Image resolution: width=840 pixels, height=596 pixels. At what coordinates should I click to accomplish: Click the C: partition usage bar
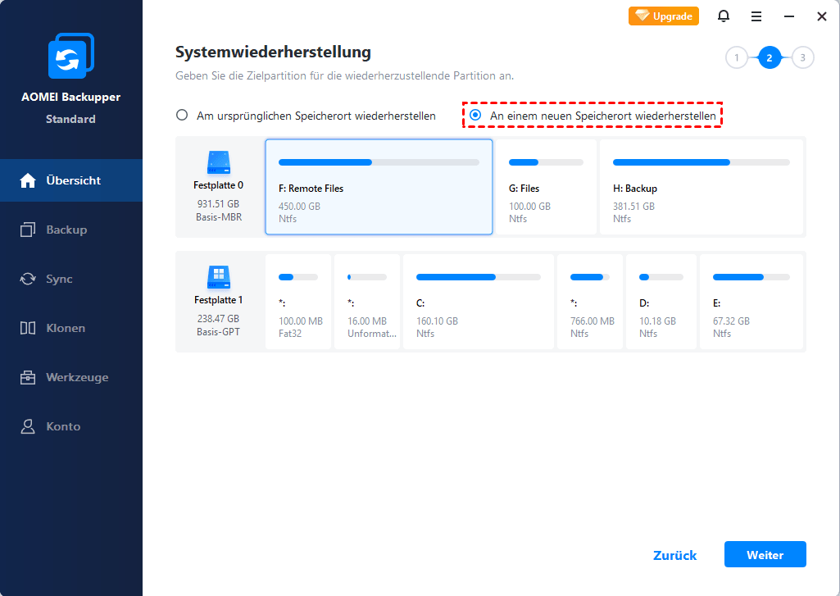point(479,277)
